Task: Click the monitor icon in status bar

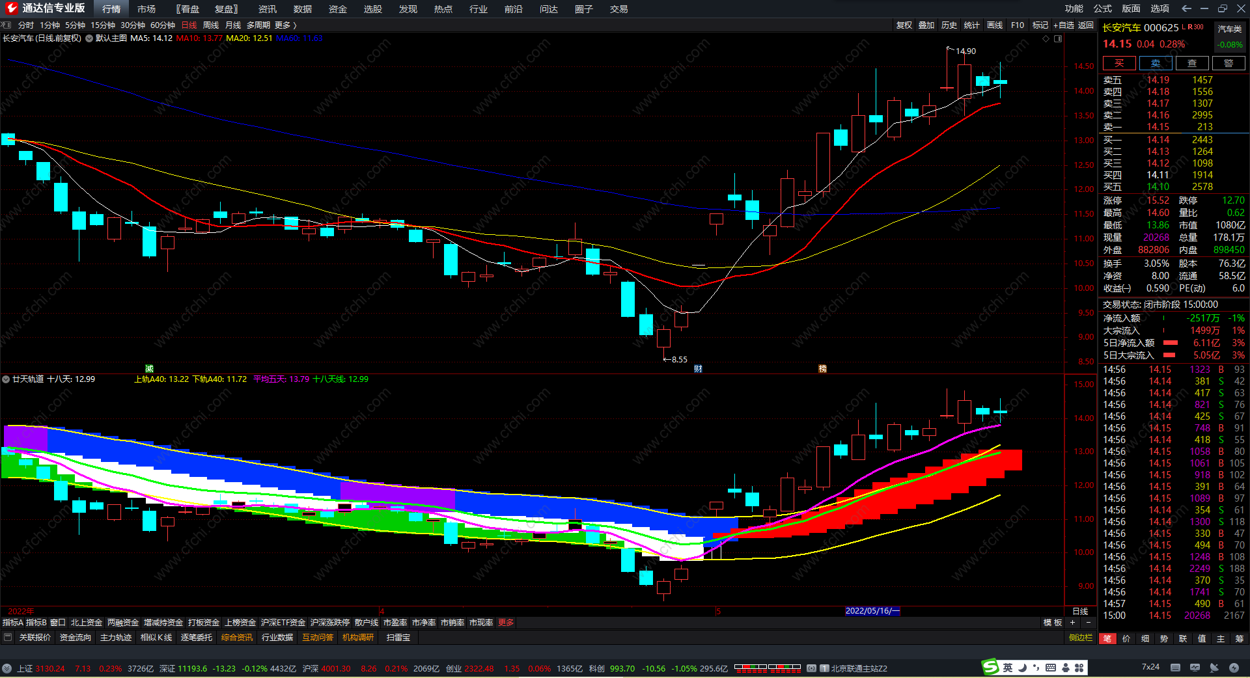Action: pyautogui.click(x=1195, y=668)
